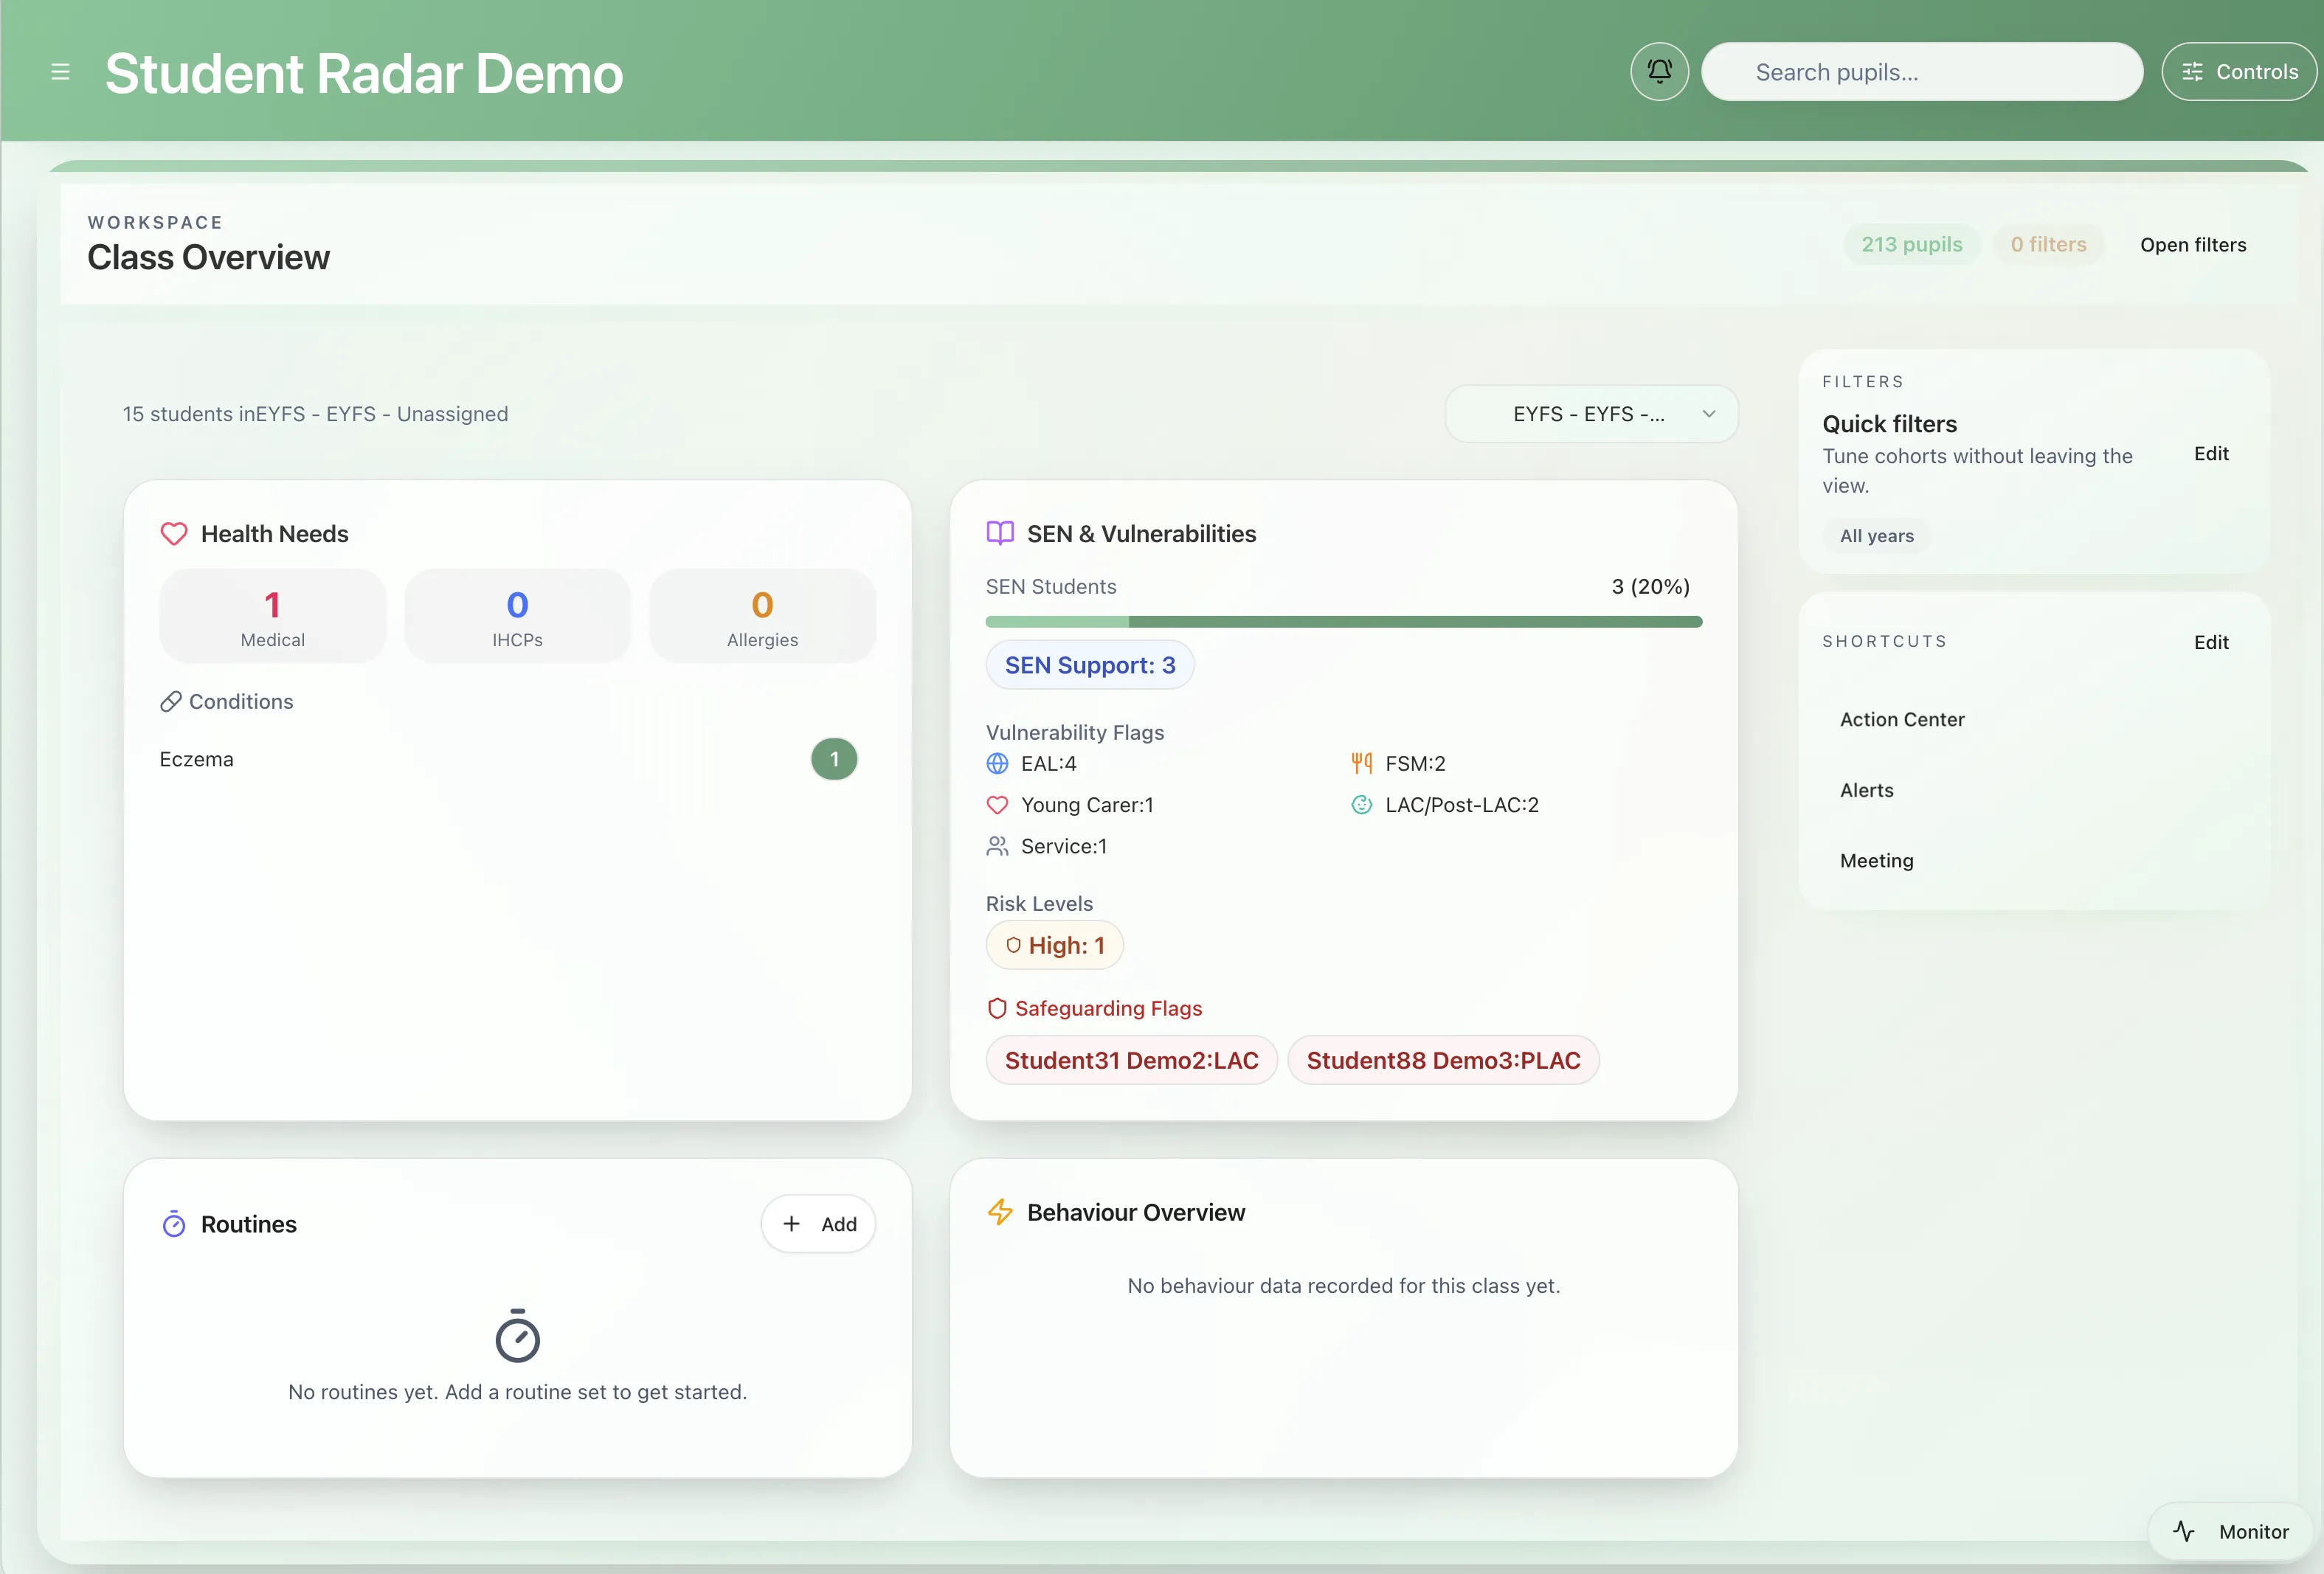Click the Student31 Demo2:LAC flag

pos(1131,1060)
